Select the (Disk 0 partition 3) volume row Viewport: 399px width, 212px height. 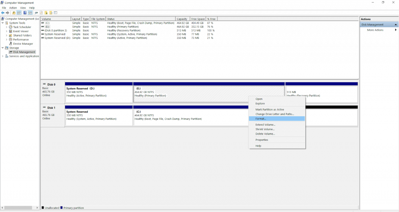tap(129, 30)
